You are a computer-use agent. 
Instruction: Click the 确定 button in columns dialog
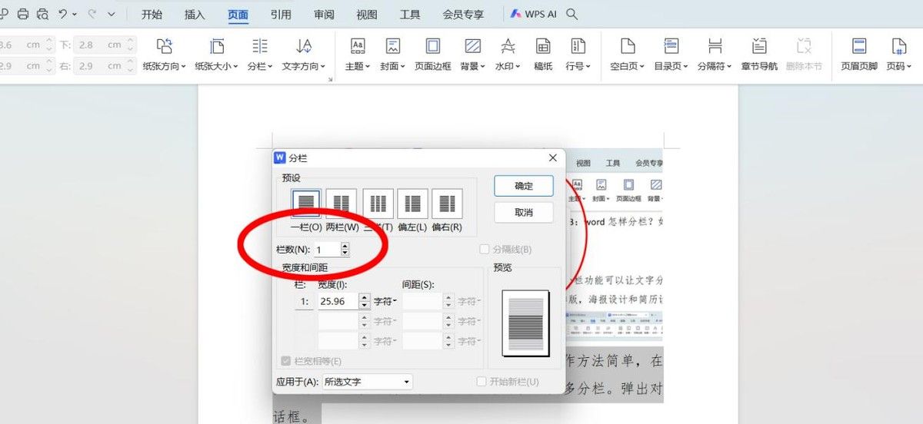[524, 186]
